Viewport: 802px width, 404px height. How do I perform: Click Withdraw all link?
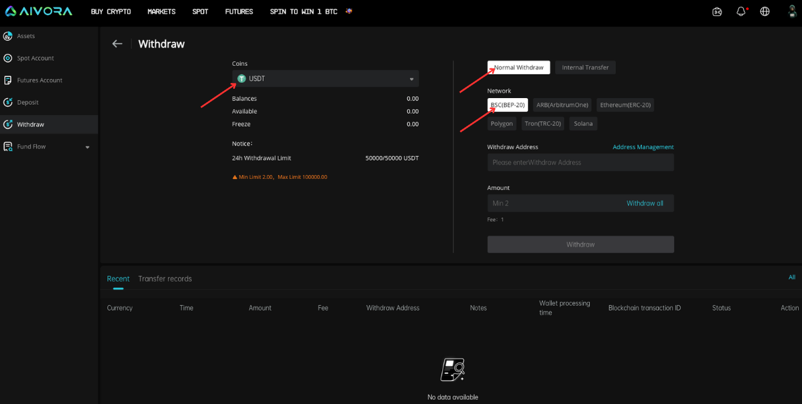[x=644, y=203]
